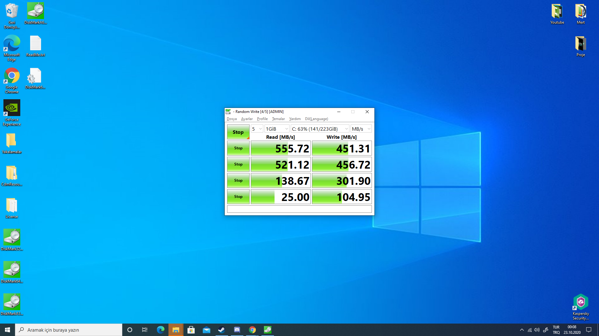
Task: Click the 104.95 write result bar
Action: 342,197
